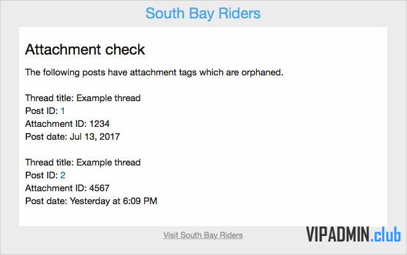Select the orphaned attachment tags sentence

pyautogui.click(x=154, y=72)
